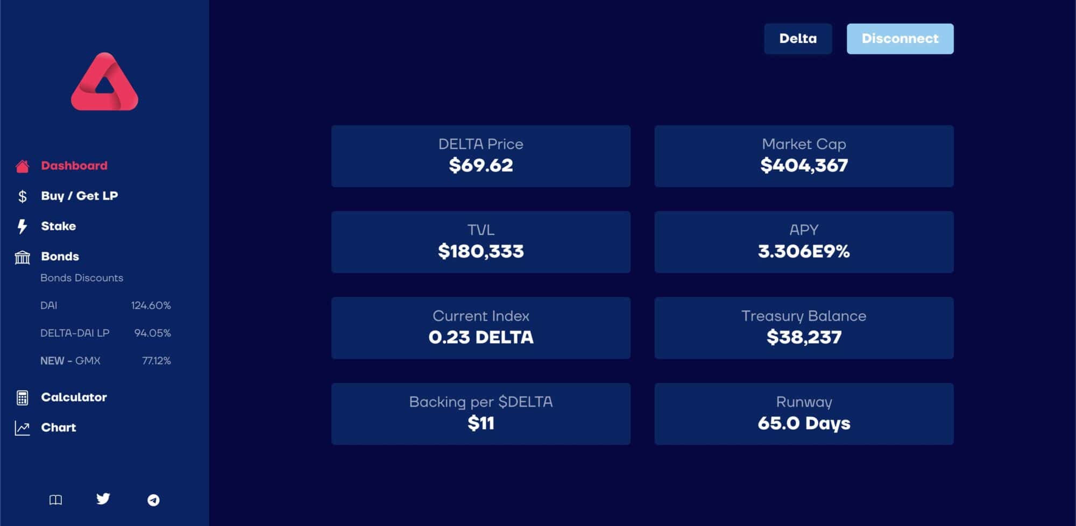1076x526 pixels.
Task: Click the Disconnect wallet button
Action: (x=900, y=39)
